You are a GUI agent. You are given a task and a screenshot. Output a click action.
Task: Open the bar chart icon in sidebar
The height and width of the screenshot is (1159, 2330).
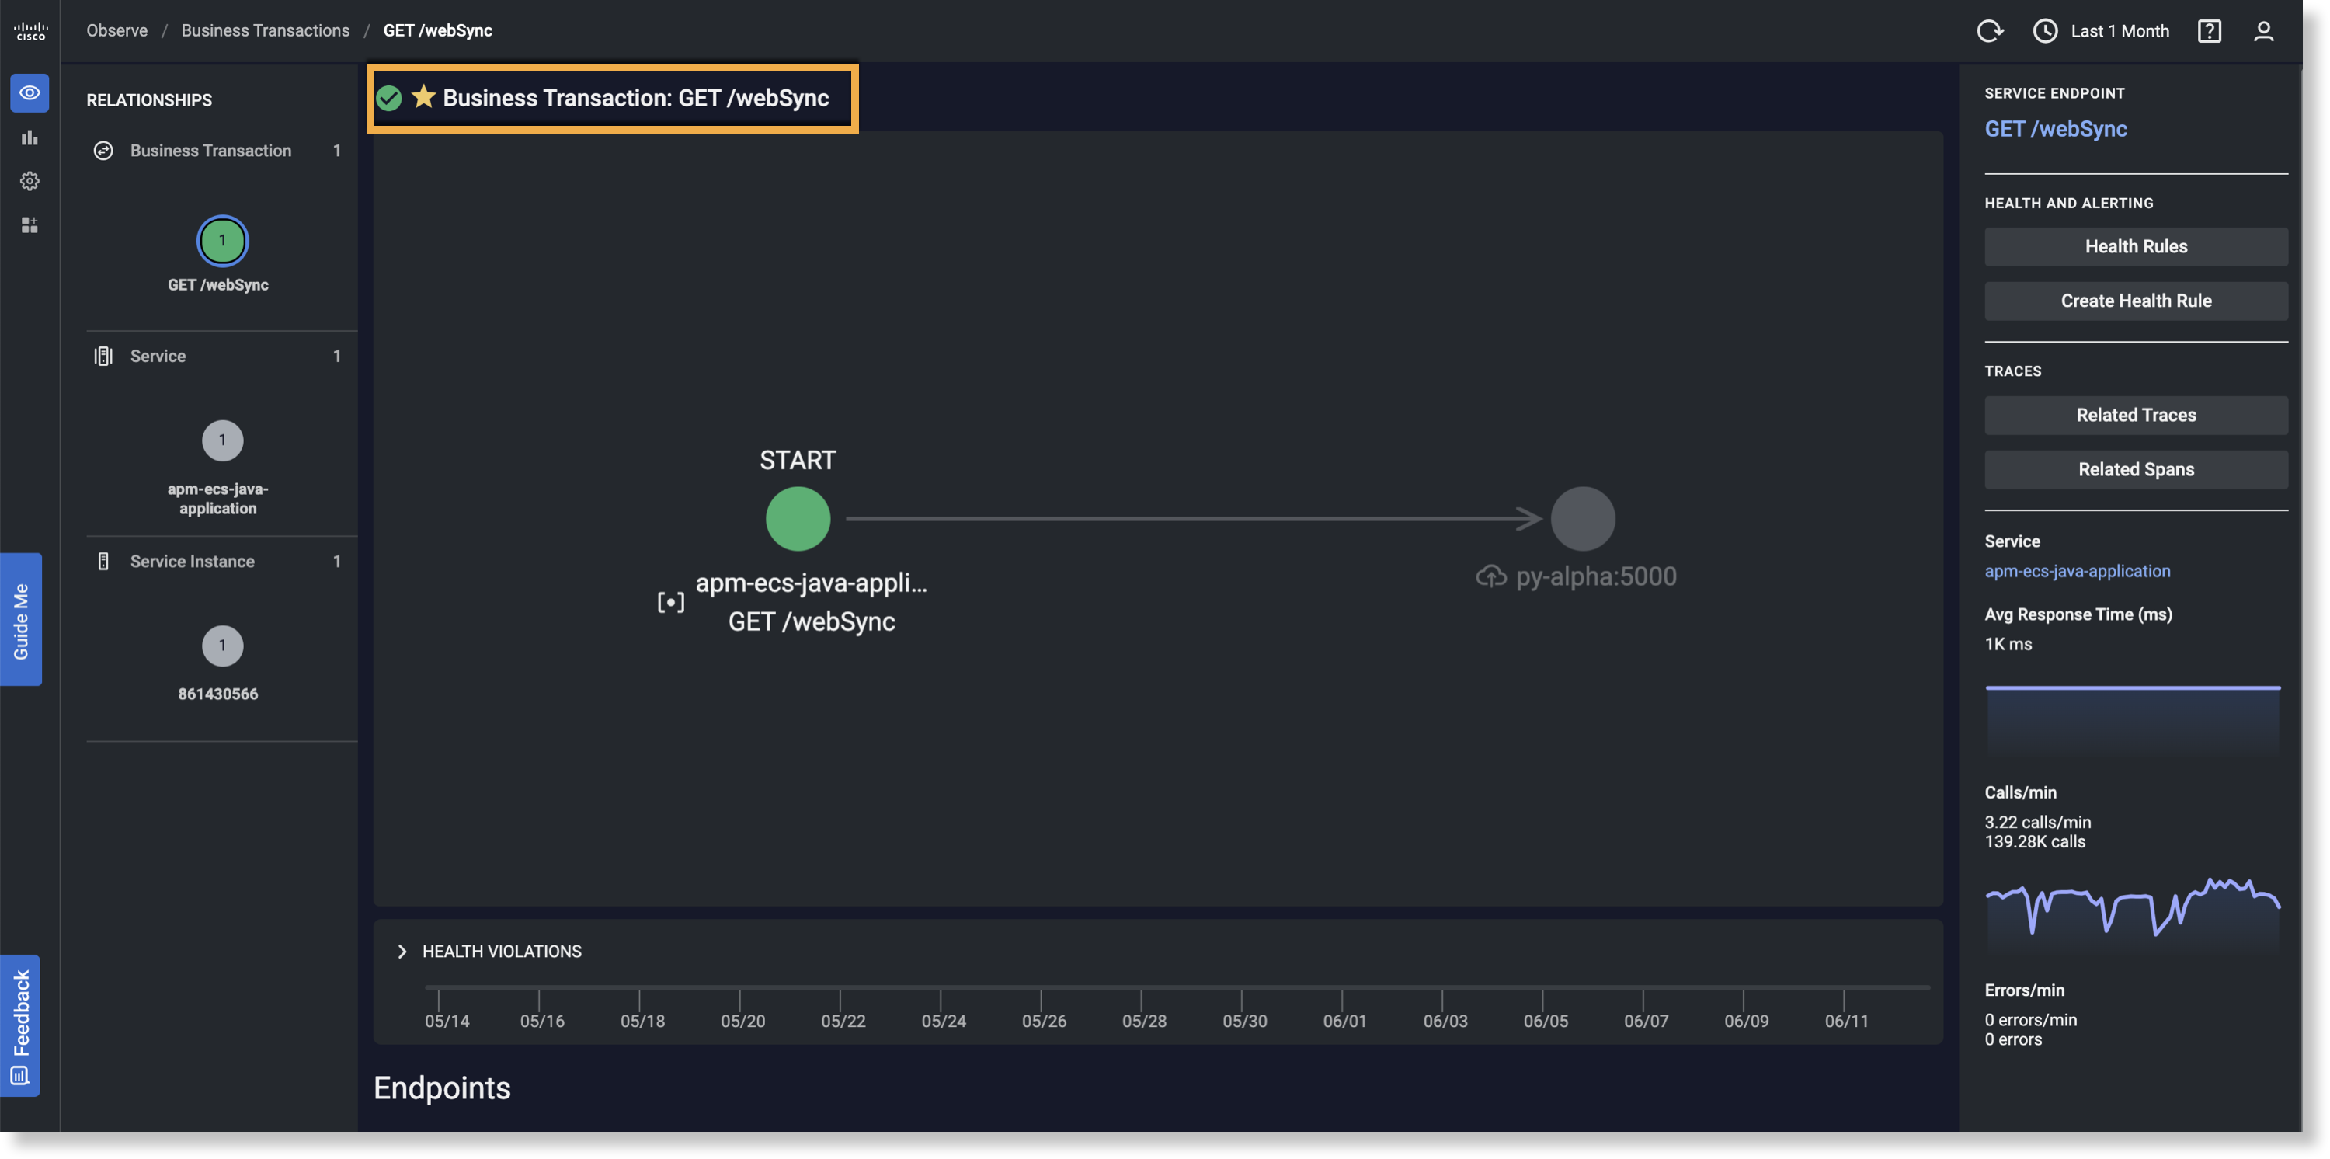[x=30, y=137]
